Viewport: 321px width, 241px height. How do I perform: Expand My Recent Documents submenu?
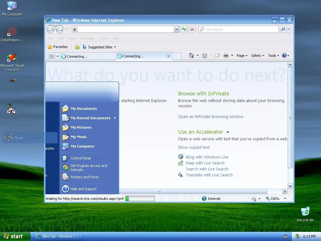(x=89, y=118)
